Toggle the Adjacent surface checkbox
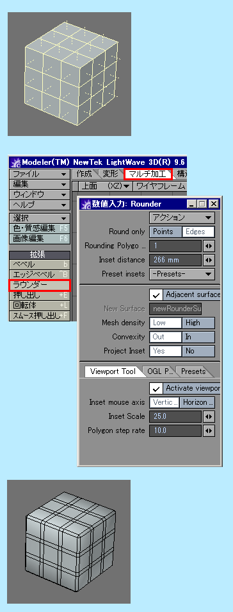The height and width of the screenshot is (612, 233). tap(156, 294)
